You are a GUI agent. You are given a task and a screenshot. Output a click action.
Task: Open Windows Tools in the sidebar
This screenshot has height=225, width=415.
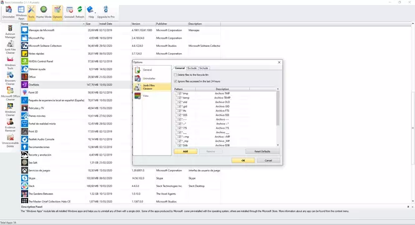10,62
